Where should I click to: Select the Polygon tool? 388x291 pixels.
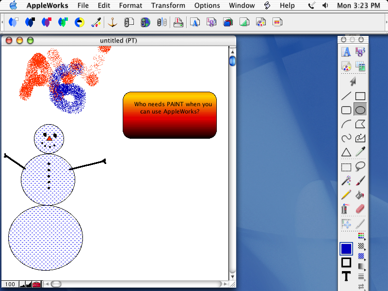click(x=360, y=124)
